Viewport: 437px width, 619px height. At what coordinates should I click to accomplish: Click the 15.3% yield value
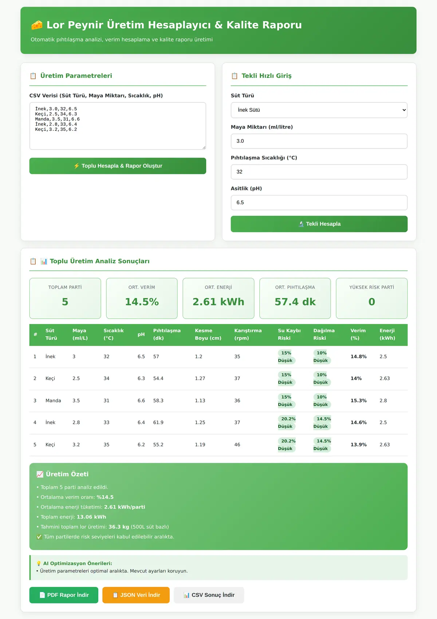[x=358, y=401]
